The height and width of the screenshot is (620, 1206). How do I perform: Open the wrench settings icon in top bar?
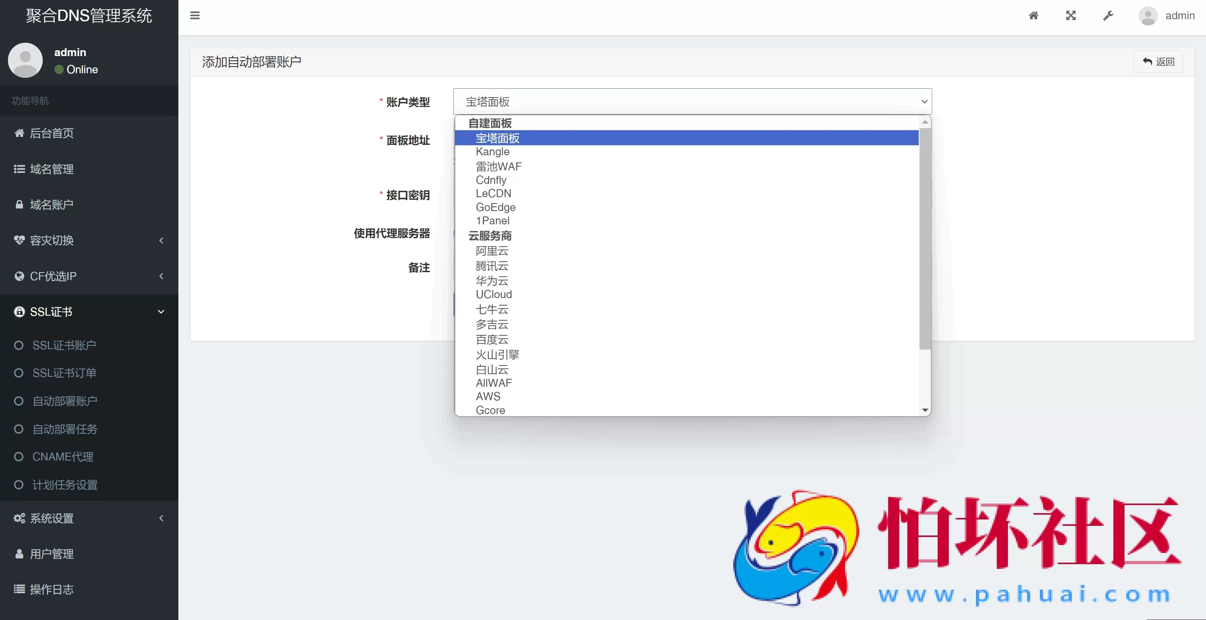(x=1108, y=15)
